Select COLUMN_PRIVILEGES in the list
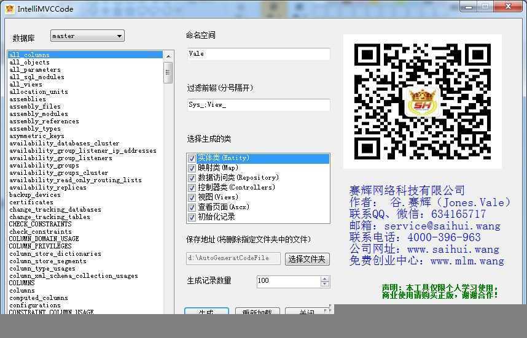Viewport: 527px width, 338px height. point(85,247)
